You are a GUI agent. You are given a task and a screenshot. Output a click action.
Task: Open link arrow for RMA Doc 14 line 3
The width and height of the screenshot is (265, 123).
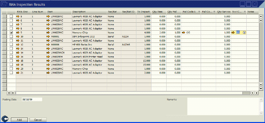[18, 57]
